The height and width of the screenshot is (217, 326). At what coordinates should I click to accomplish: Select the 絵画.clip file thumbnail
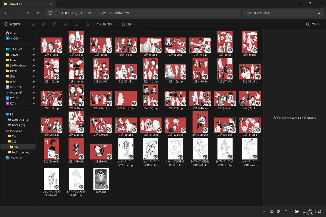101,179
